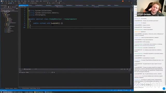Click the blue round button in Zoom chat
This screenshot has height=93, width=166.
pyautogui.click(x=164, y=89)
